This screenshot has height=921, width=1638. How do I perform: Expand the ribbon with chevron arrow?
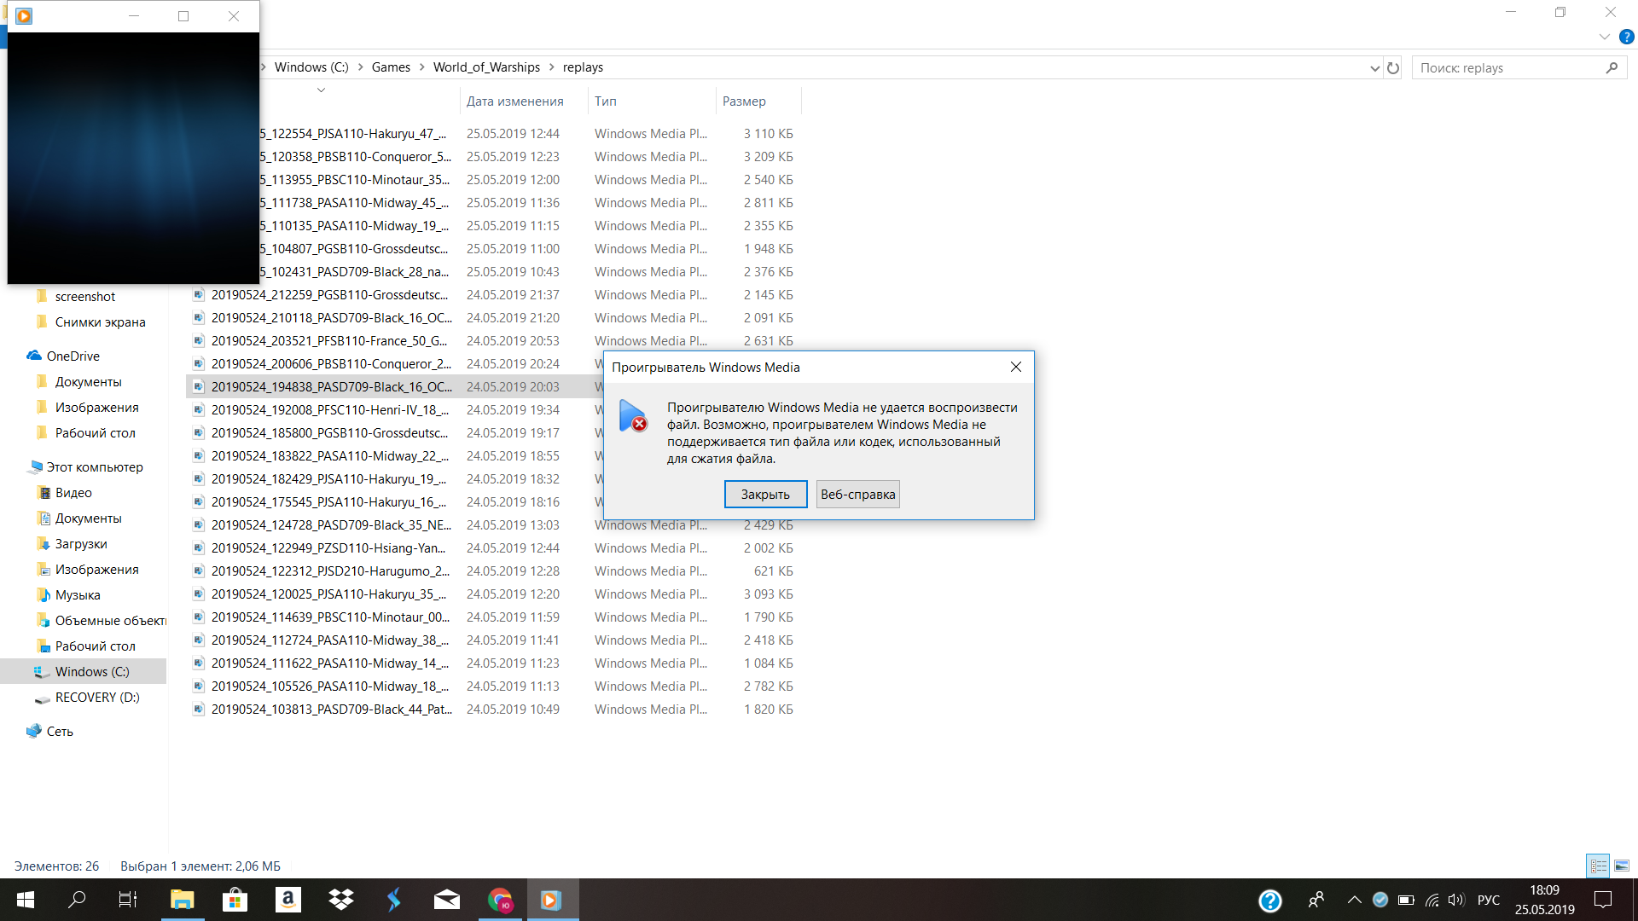pyautogui.click(x=1604, y=37)
